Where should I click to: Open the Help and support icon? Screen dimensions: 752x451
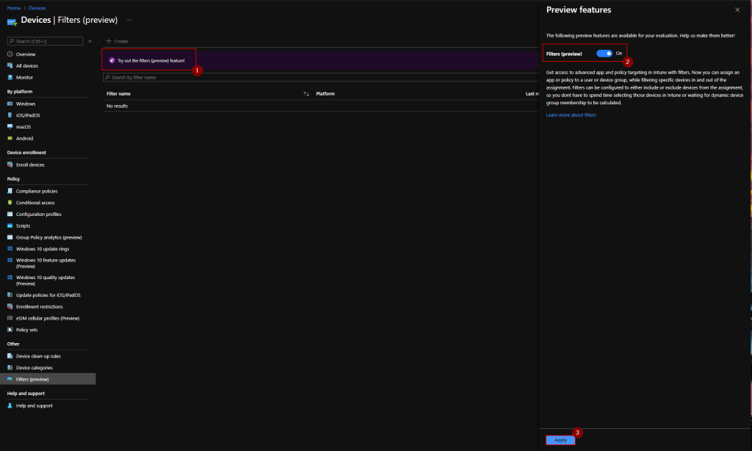[10, 405]
